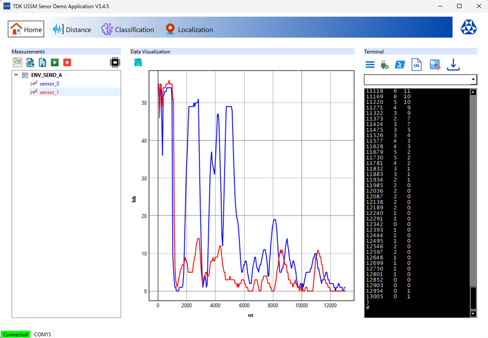
Task: Stop measurement with the red stop icon
Action: click(67, 62)
